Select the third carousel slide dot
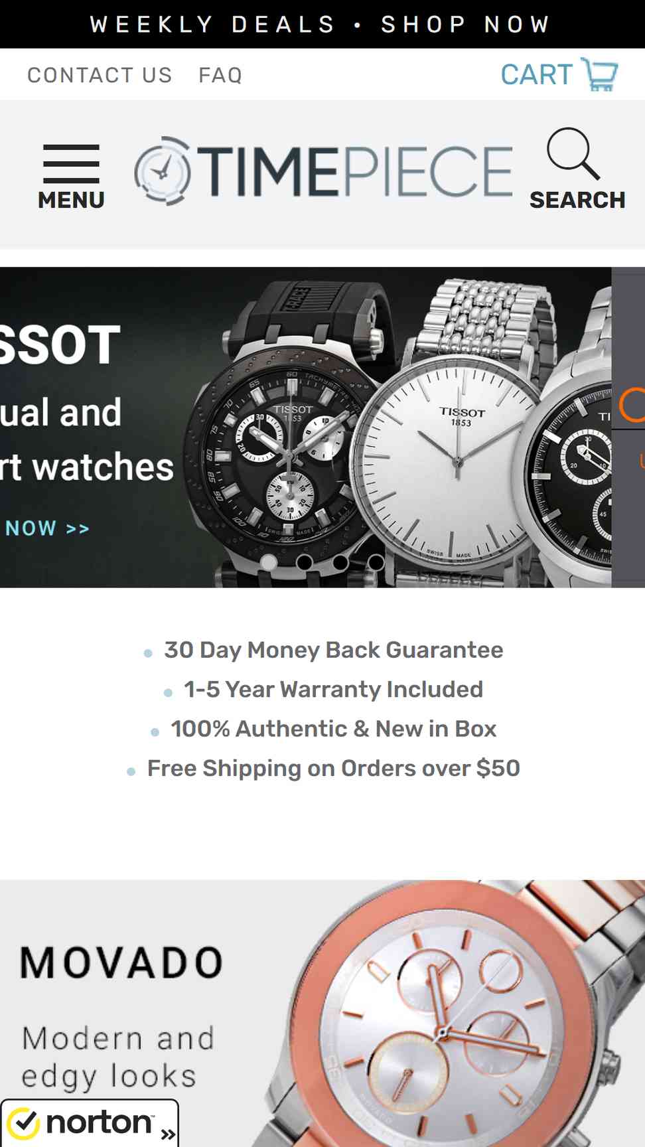Viewport: 645px width, 1147px height. pyautogui.click(x=340, y=562)
